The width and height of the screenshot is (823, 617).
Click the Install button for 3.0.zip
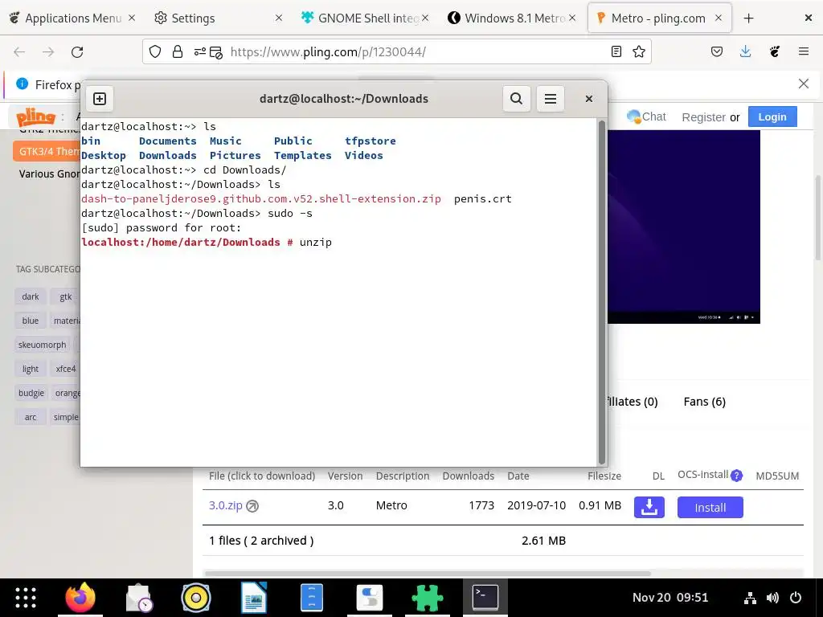point(710,508)
